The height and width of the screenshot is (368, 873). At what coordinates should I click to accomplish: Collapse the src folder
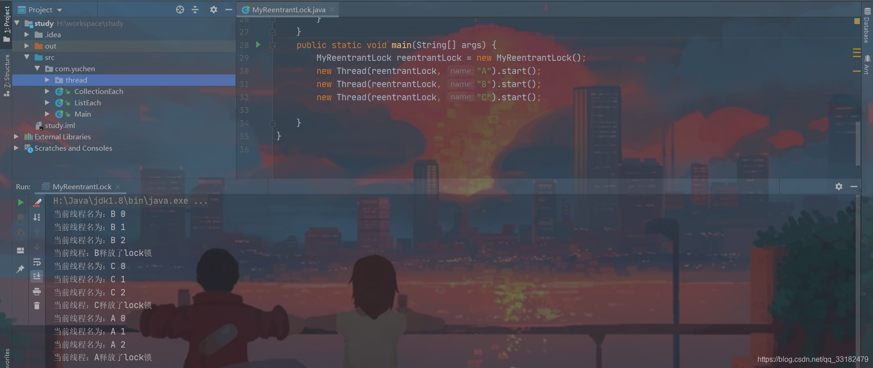pyautogui.click(x=27, y=57)
